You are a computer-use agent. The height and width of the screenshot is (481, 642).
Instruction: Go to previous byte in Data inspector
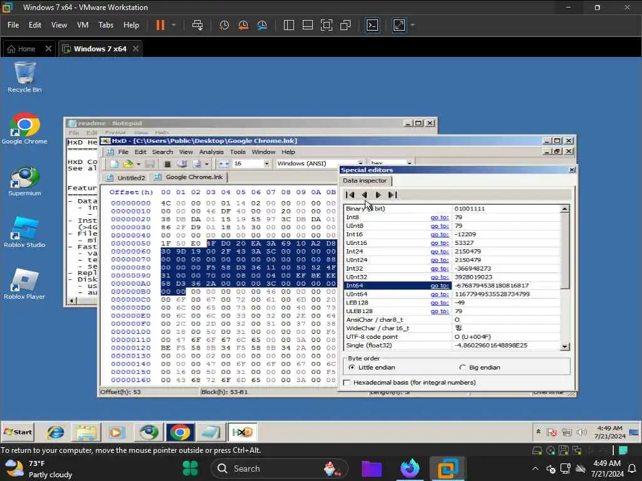pos(364,195)
